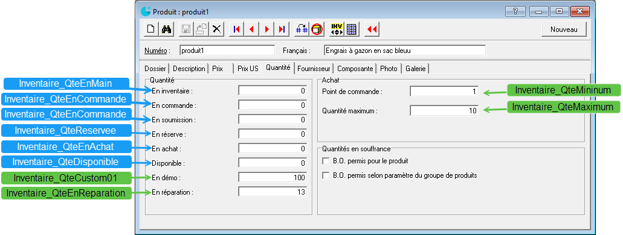Click the En commande quantity field

273,105
